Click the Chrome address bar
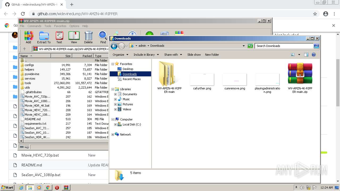This screenshot has height=191, width=340. pos(170,14)
